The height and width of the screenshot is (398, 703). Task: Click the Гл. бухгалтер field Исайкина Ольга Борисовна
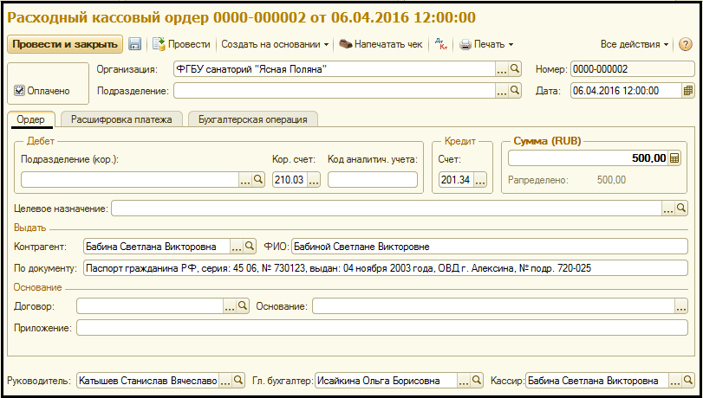pyautogui.click(x=386, y=381)
